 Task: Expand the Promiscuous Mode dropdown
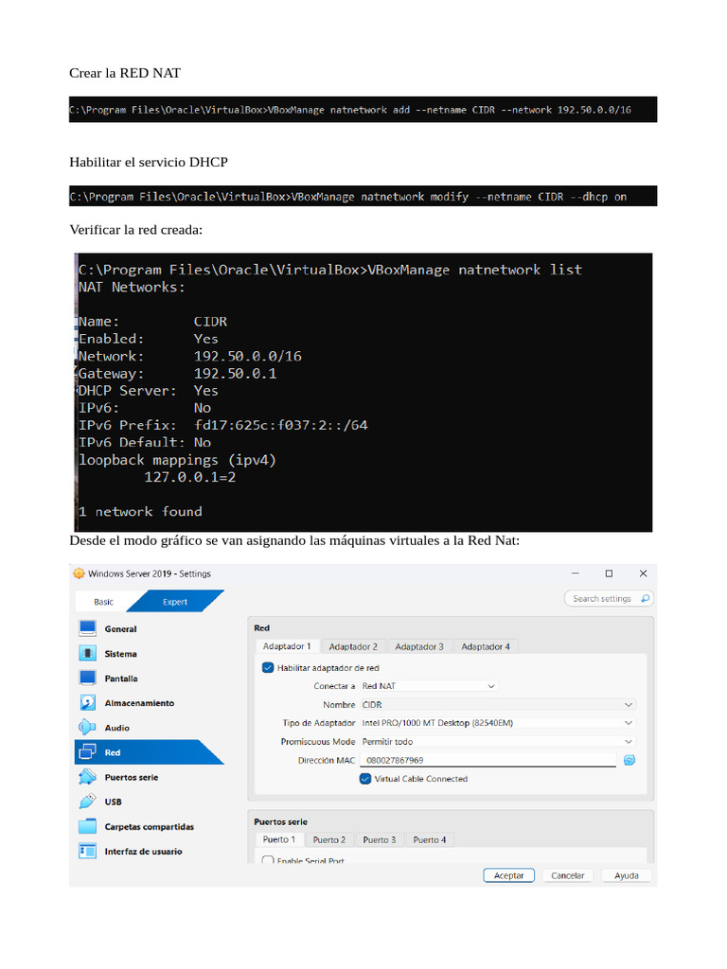pos(498,742)
